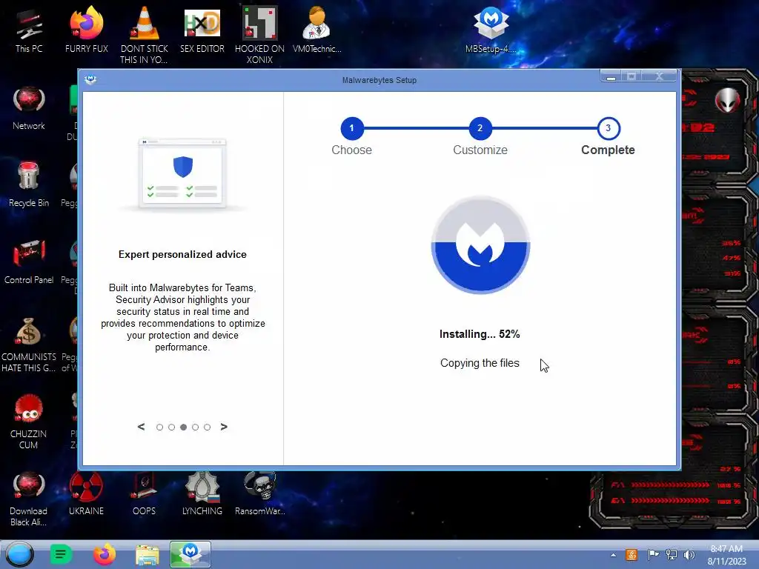Viewport: 759px width, 569px height.
Task: Open the UKRAINE radiation icon
Action: [x=86, y=493]
